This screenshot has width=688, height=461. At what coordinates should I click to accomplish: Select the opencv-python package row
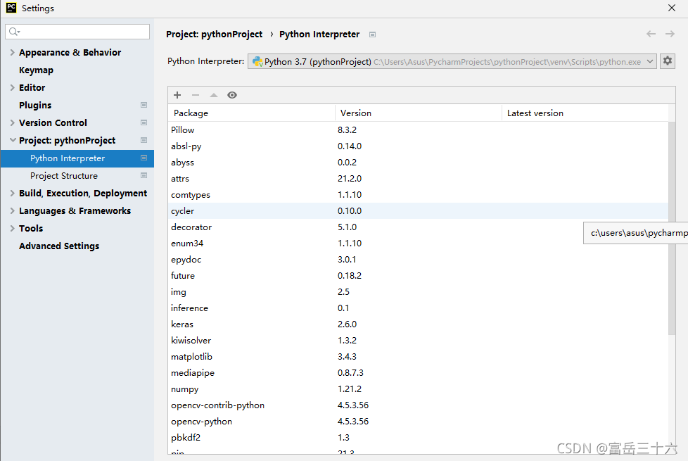coord(418,422)
